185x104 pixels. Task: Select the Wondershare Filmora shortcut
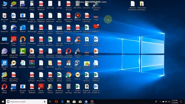pos(96,6)
